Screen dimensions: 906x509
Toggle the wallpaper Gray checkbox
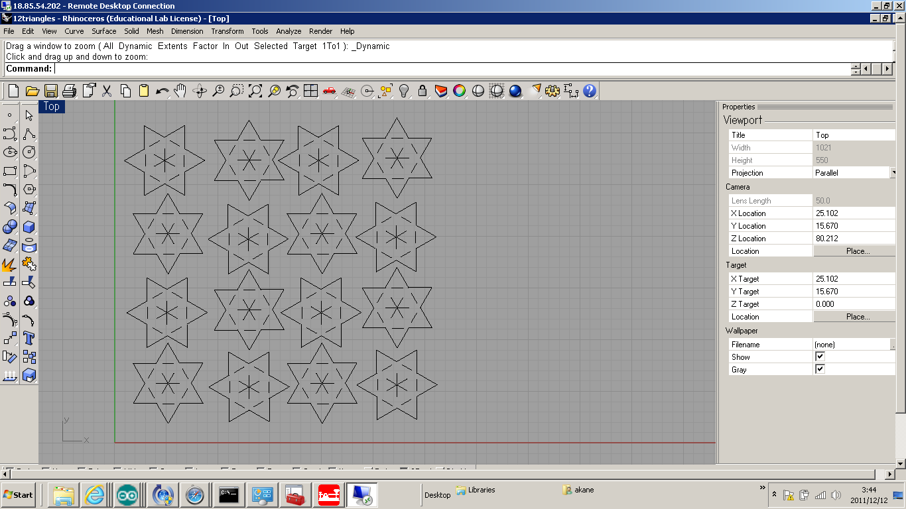(x=820, y=369)
